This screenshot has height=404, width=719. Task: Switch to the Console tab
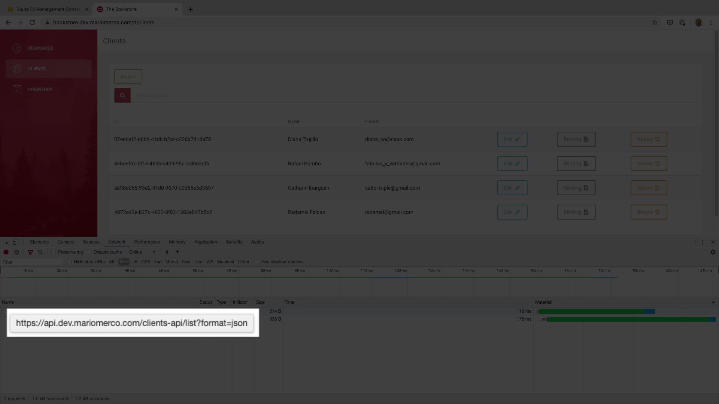[x=66, y=242]
